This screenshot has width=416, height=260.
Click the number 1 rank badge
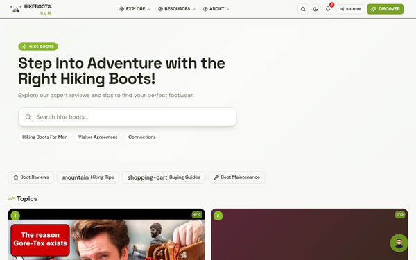(15, 216)
